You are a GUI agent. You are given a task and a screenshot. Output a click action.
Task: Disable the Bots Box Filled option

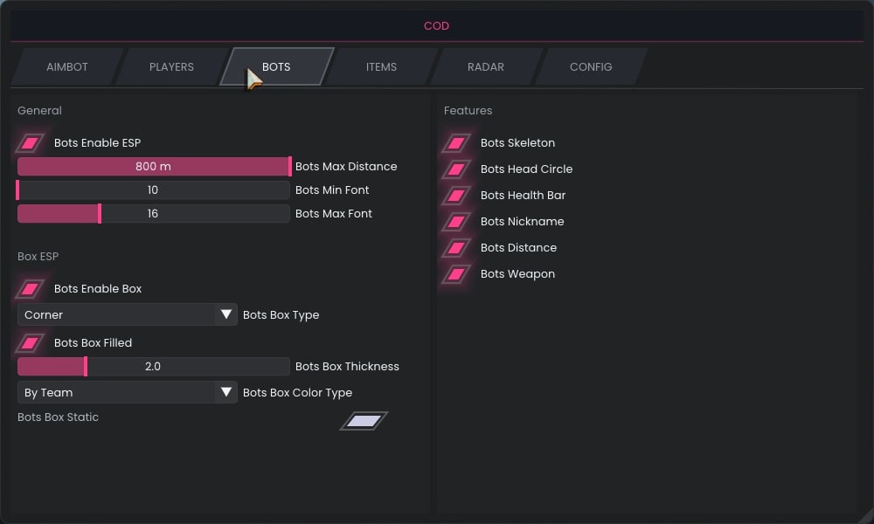click(x=30, y=342)
